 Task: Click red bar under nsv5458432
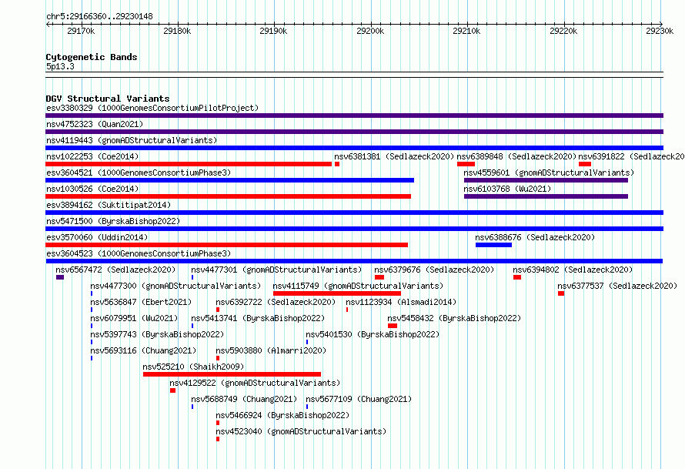pos(393,326)
